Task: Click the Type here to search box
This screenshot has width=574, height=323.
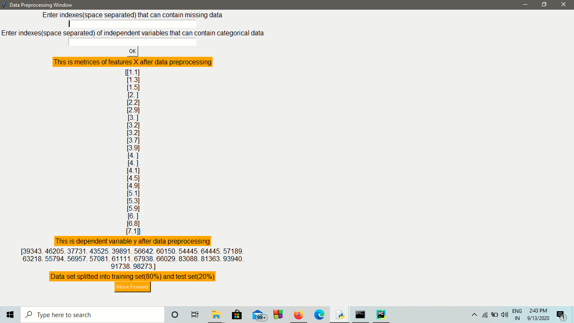Action: 92,315
